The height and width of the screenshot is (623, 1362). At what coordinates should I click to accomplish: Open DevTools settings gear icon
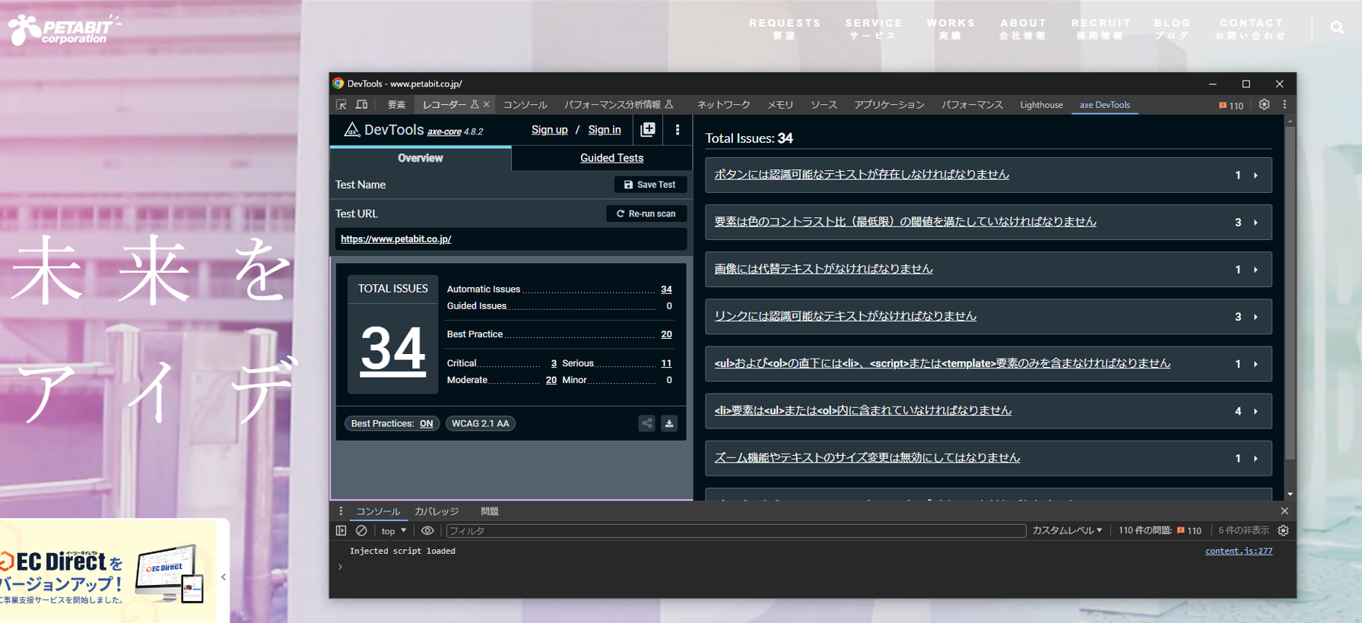(1264, 105)
